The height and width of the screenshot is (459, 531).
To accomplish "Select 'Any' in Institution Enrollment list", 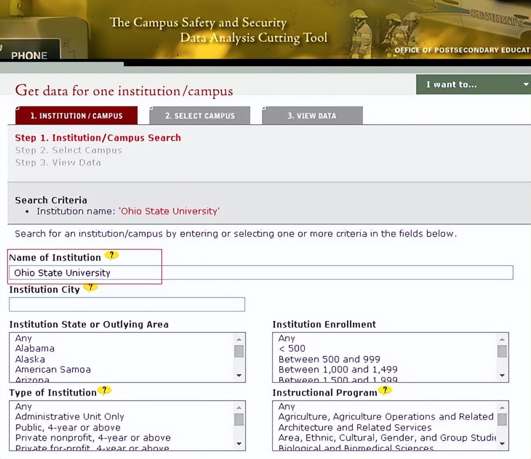I will click(287, 338).
